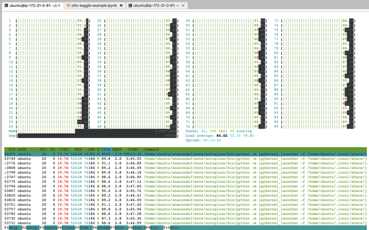Click the Mem usage meter bar
369x230 pixels.
point(90,131)
